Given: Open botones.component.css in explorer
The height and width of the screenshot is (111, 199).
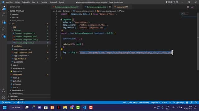Looking at the screenshot, I should tap(25, 33).
